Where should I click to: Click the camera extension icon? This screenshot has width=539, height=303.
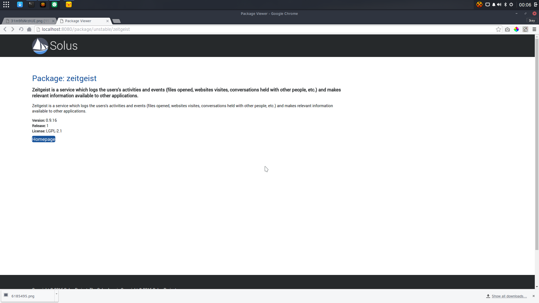(x=507, y=29)
